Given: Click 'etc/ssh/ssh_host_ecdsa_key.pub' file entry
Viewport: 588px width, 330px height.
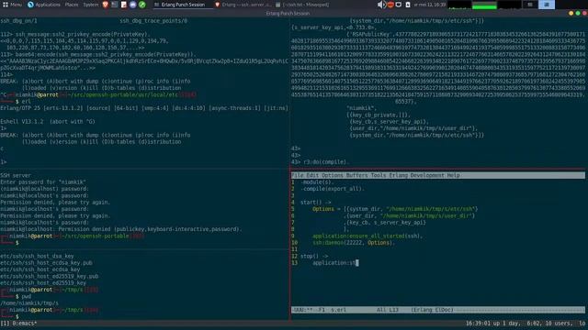Looking at the screenshot, I should pyautogui.click(x=46, y=263).
